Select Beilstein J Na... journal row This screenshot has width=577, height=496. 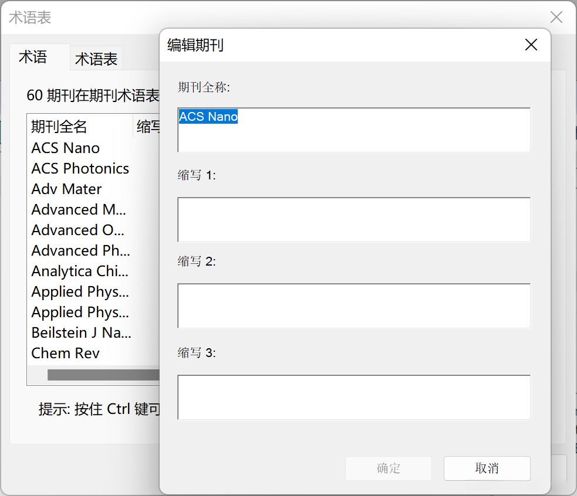click(81, 332)
